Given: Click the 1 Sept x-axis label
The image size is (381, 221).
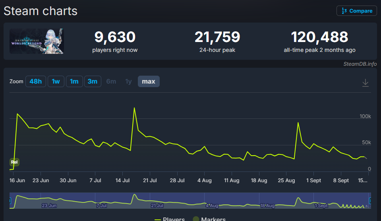Looking at the screenshot, I should click(x=313, y=180).
